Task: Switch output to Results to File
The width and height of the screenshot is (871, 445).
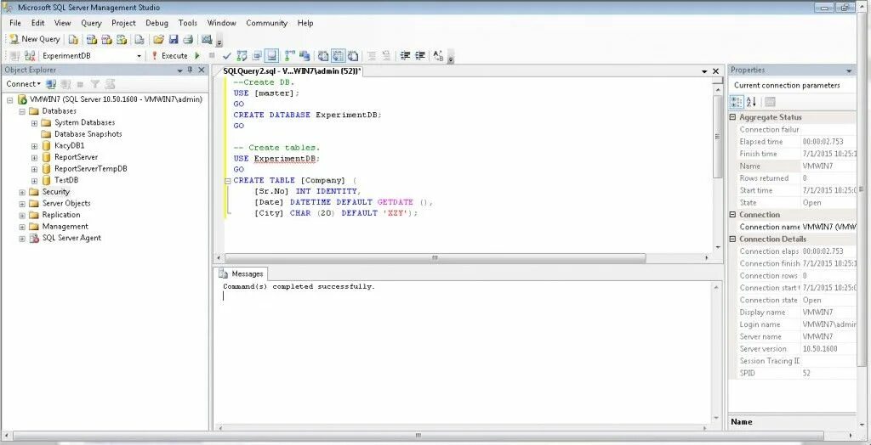Action: click(353, 55)
